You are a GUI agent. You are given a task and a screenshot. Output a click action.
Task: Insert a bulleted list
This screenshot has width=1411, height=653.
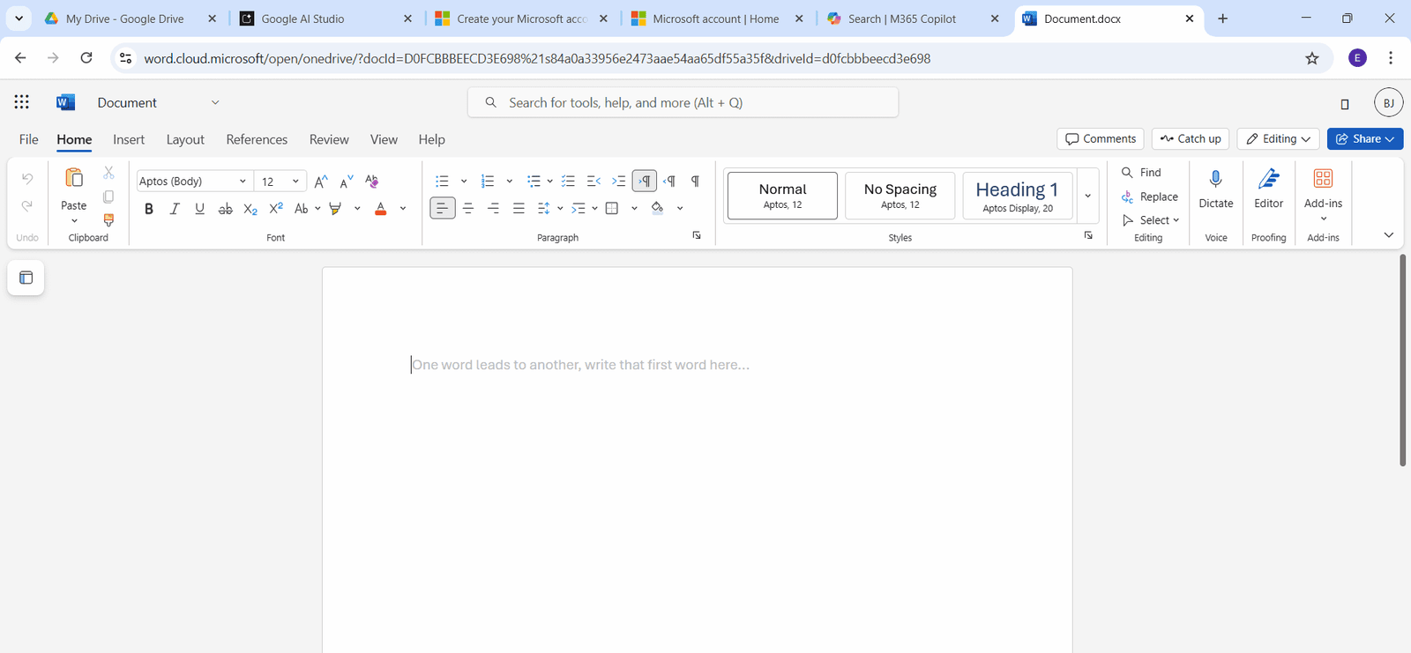[443, 182]
